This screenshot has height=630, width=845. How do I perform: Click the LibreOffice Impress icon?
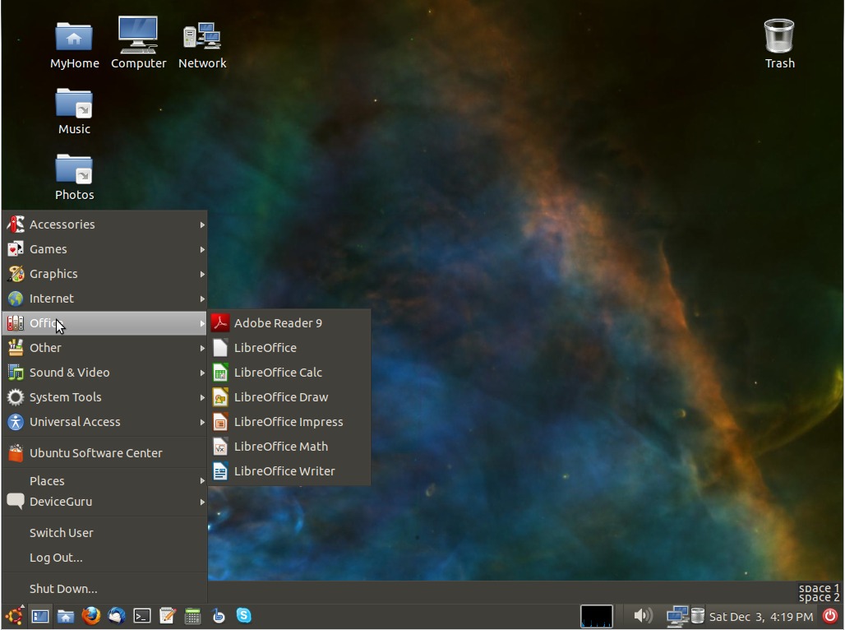pyautogui.click(x=219, y=422)
